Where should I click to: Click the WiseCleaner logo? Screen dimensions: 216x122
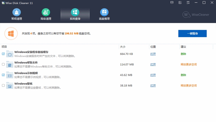pyautogui.click(x=196, y=15)
